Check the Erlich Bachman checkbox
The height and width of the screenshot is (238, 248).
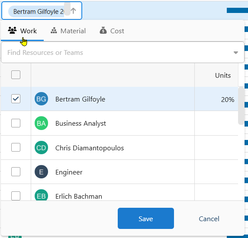[16, 196]
